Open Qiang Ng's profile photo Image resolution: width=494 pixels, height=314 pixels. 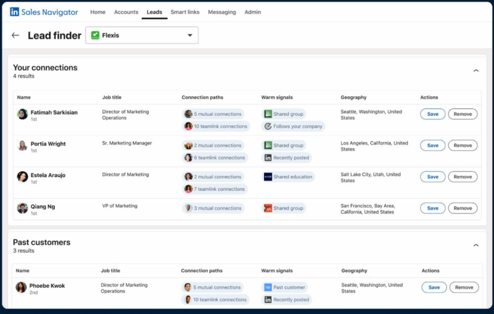[22, 208]
